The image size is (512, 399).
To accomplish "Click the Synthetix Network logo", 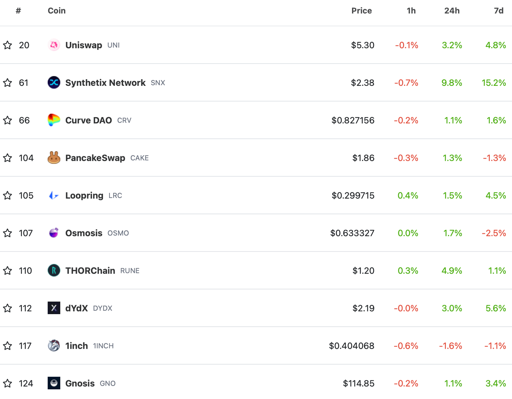I will pos(54,83).
